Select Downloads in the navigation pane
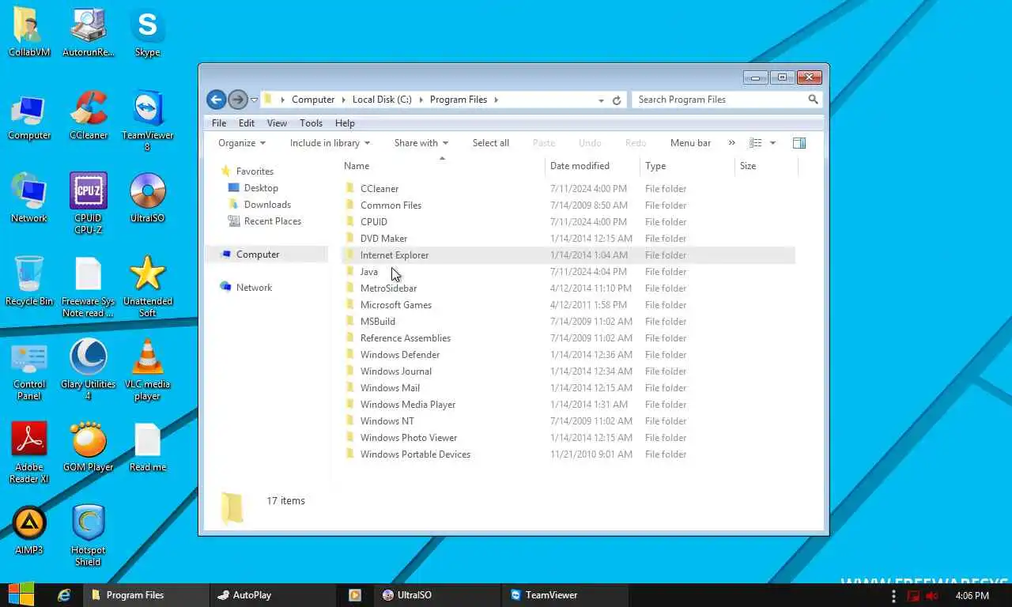Viewport: 1012px width, 607px height. click(267, 205)
